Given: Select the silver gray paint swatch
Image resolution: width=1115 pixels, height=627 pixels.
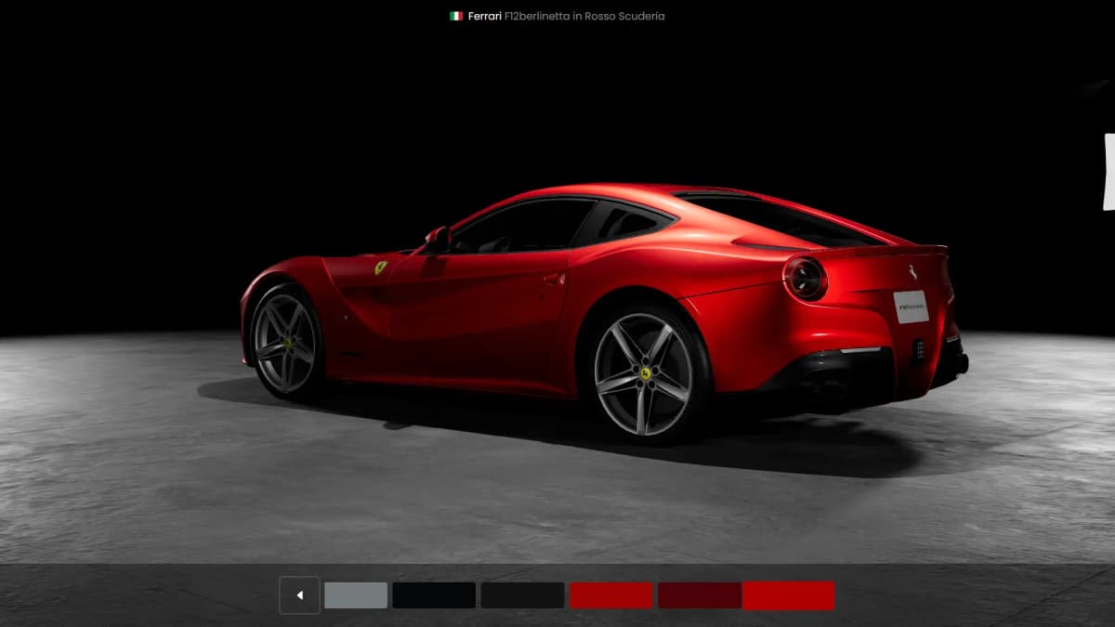Looking at the screenshot, I should [x=356, y=595].
